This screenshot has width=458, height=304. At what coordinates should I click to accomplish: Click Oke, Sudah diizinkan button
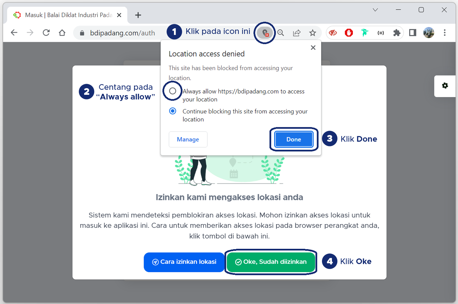pos(271,262)
